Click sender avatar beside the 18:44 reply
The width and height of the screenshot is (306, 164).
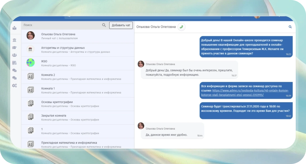pos(141,126)
